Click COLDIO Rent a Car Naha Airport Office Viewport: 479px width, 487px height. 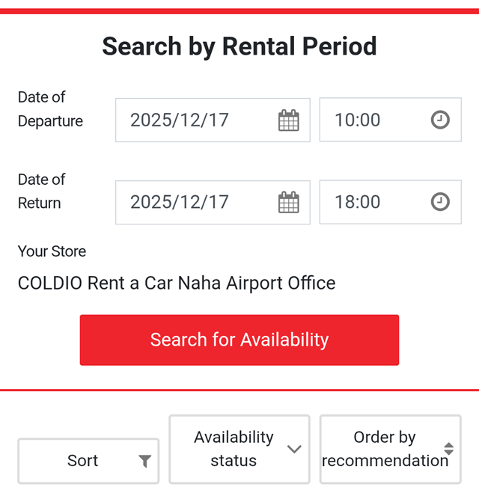click(177, 284)
